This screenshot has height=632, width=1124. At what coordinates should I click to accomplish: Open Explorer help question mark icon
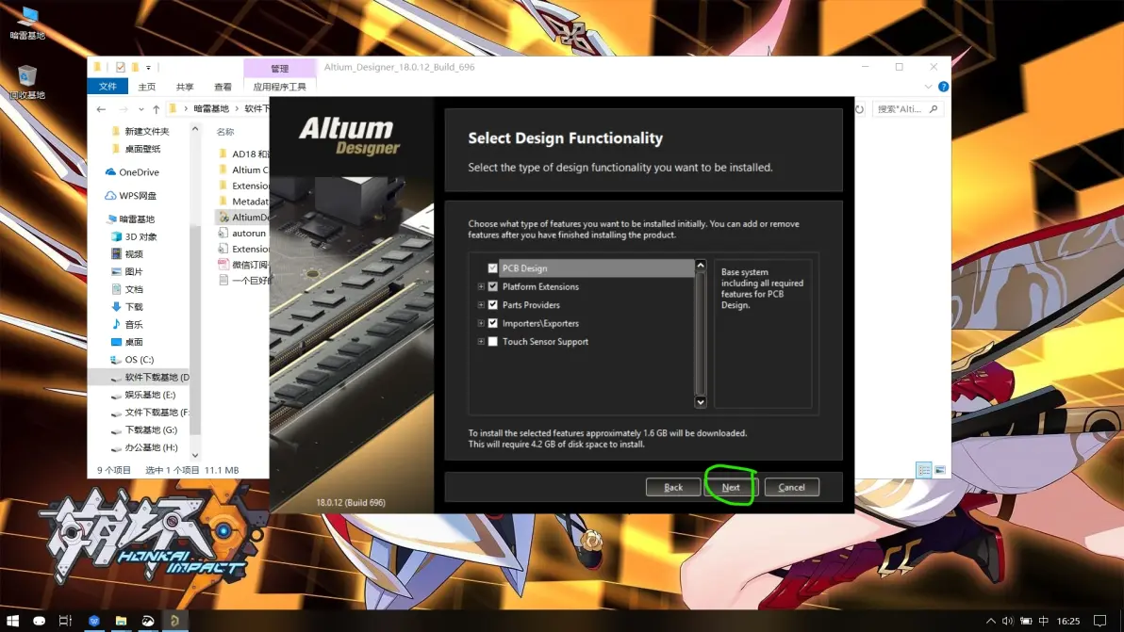pos(943,87)
